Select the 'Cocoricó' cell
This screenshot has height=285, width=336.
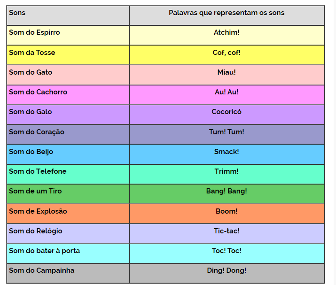[227, 115]
